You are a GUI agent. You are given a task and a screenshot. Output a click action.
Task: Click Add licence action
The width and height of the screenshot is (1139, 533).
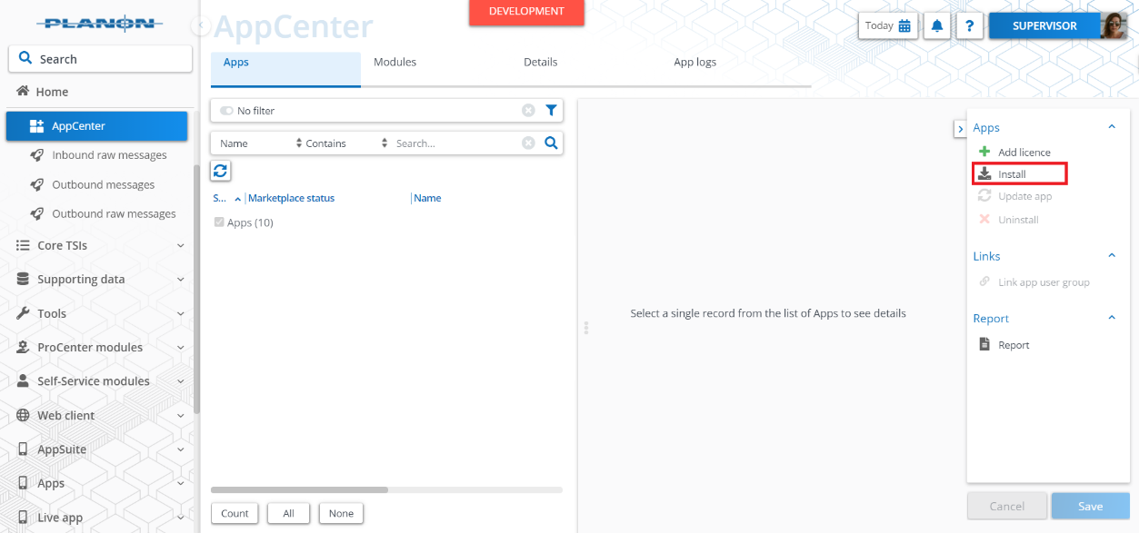point(1024,153)
